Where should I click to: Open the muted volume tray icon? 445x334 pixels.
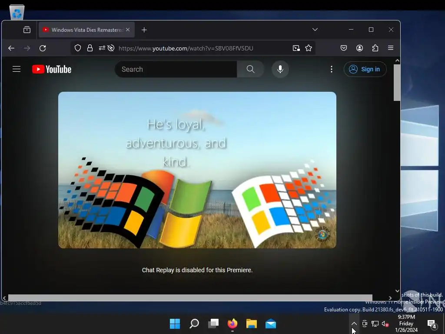coord(385,324)
